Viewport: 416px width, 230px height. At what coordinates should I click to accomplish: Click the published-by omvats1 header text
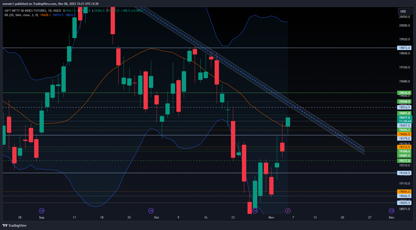click(50, 4)
